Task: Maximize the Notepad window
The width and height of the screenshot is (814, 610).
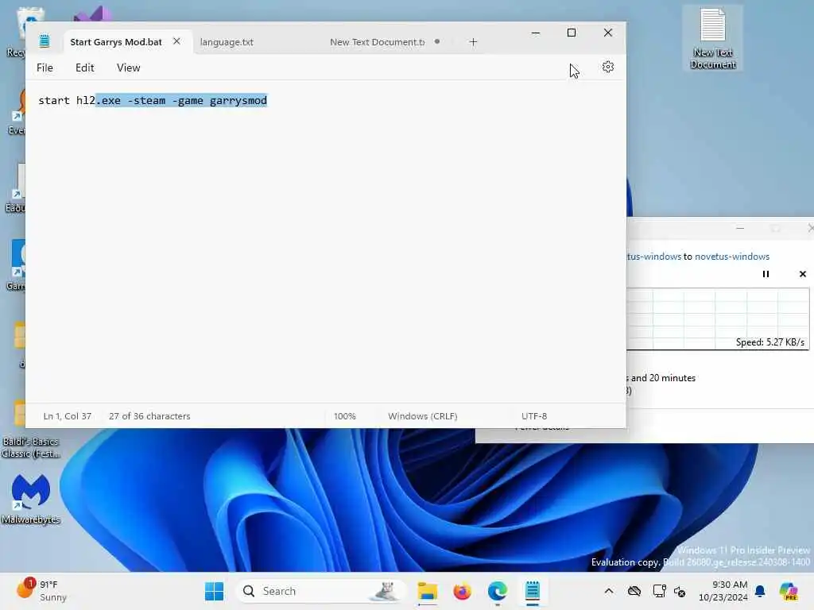Action: point(572,33)
